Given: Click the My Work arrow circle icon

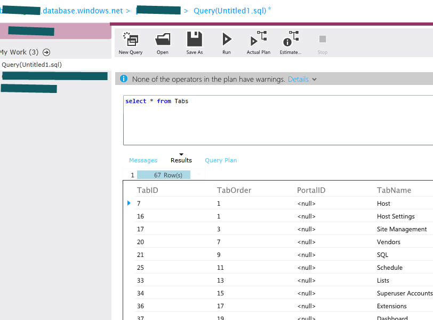Looking at the screenshot, I should click(46, 52).
